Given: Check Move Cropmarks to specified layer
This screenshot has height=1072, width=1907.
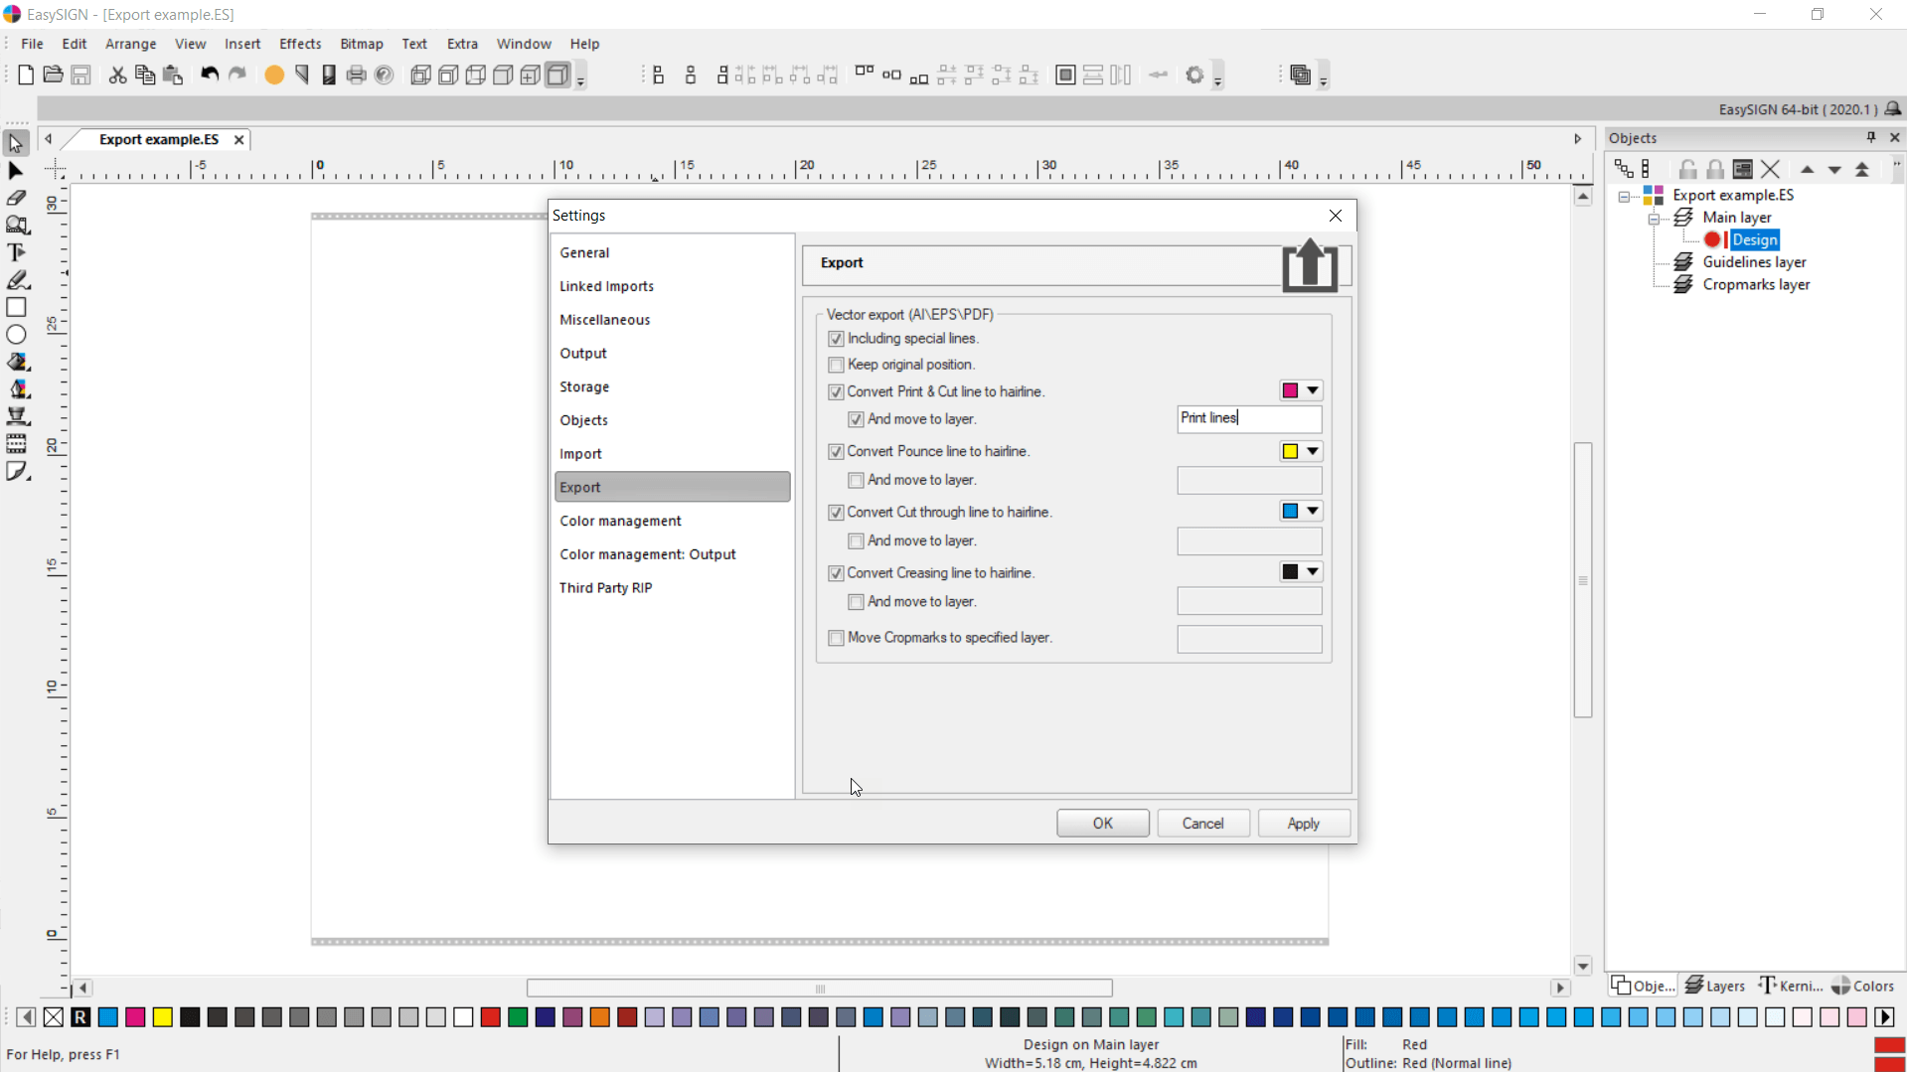Looking at the screenshot, I should click(836, 638).
